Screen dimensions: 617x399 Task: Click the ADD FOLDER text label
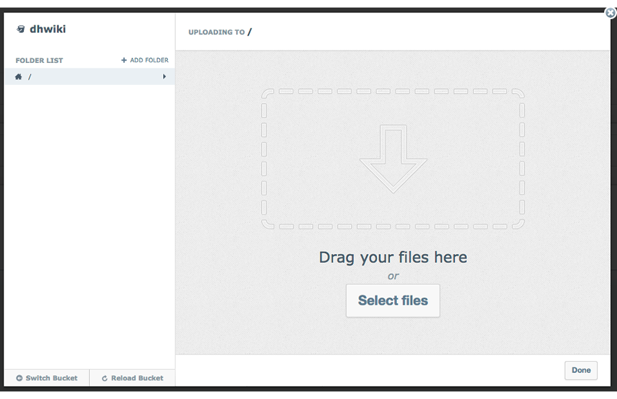coord(149,60)
